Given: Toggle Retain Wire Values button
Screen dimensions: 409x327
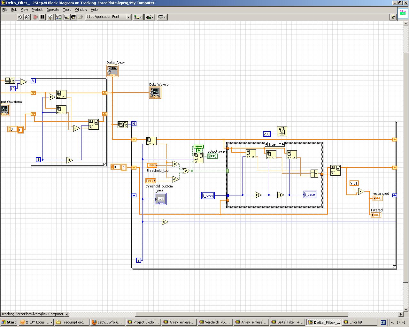Looking at the screenshot, I should (x=58, y=17).
